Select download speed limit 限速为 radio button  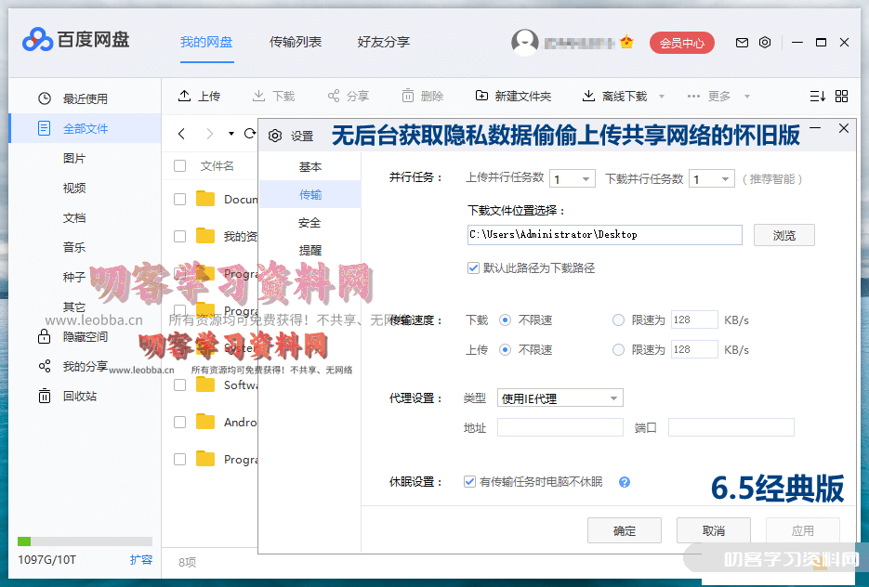pos(618,320)
